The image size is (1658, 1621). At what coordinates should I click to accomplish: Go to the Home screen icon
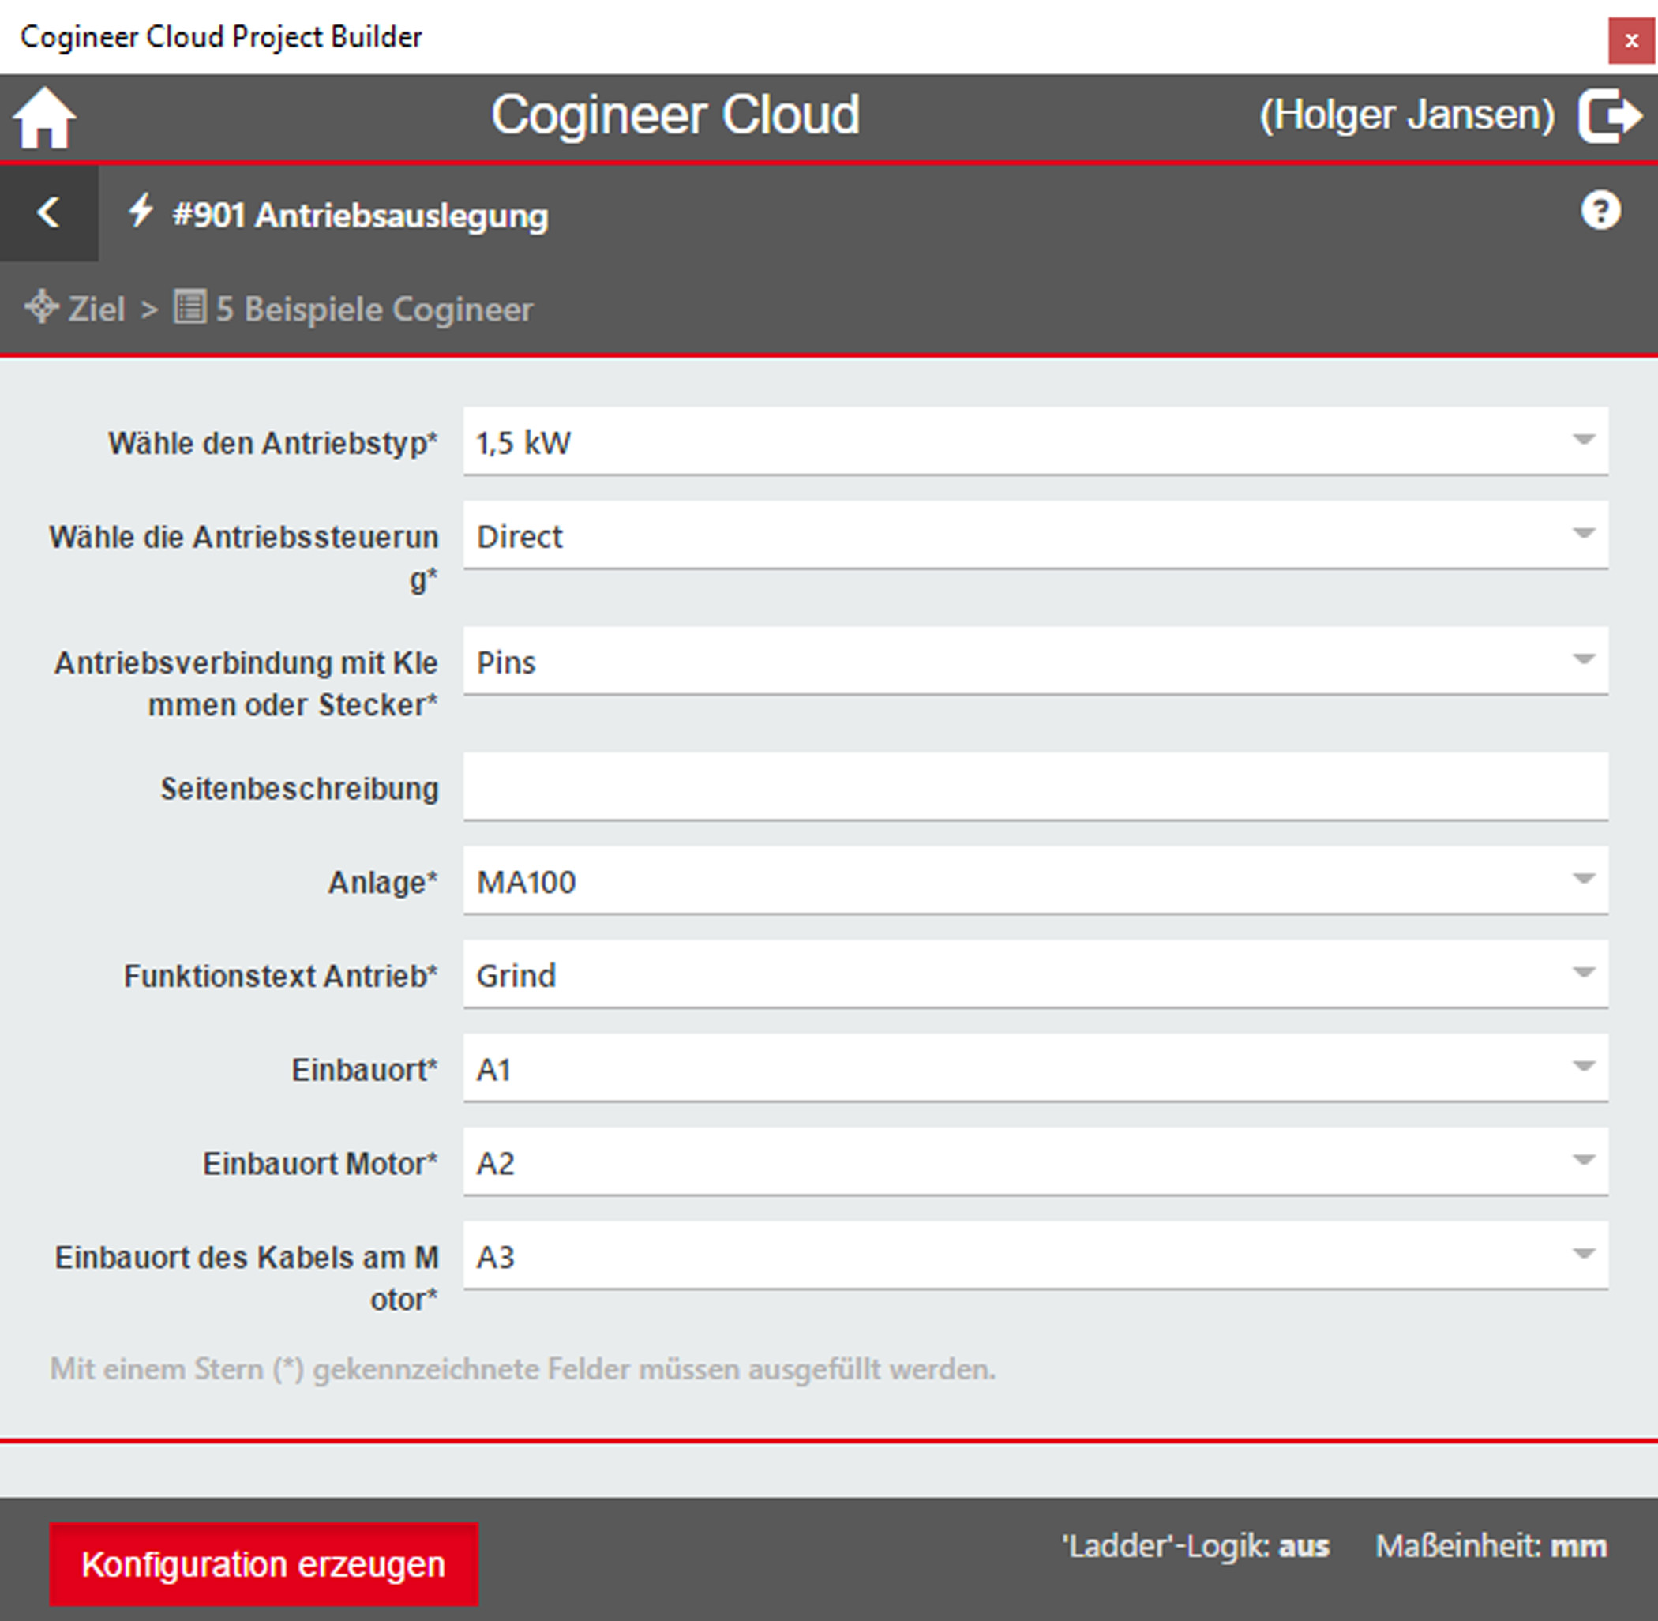pos(44,118)
